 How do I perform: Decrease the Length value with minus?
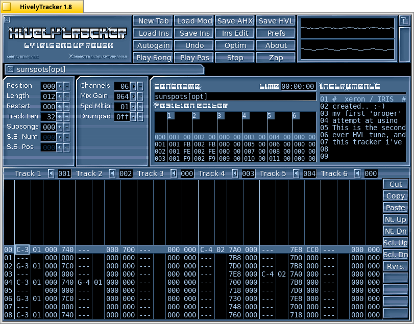click(x=66, y=96)
